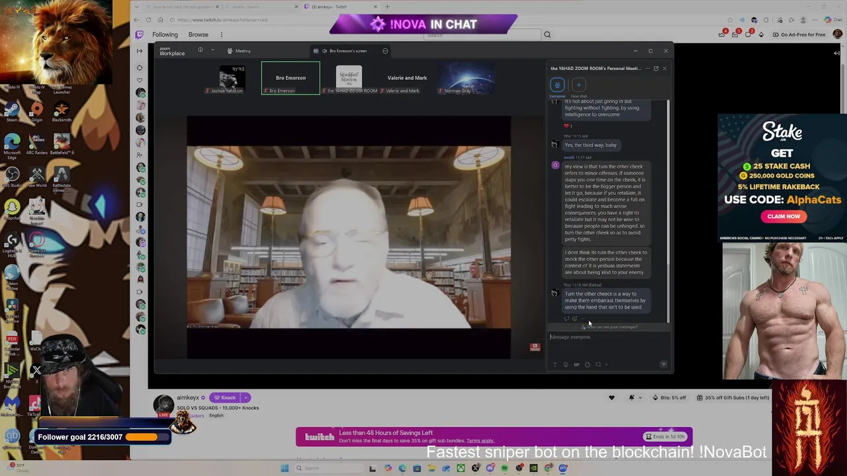847x476 pixels.
Task: Open the Twitch user avatar menu
Action: click(836, 34)
